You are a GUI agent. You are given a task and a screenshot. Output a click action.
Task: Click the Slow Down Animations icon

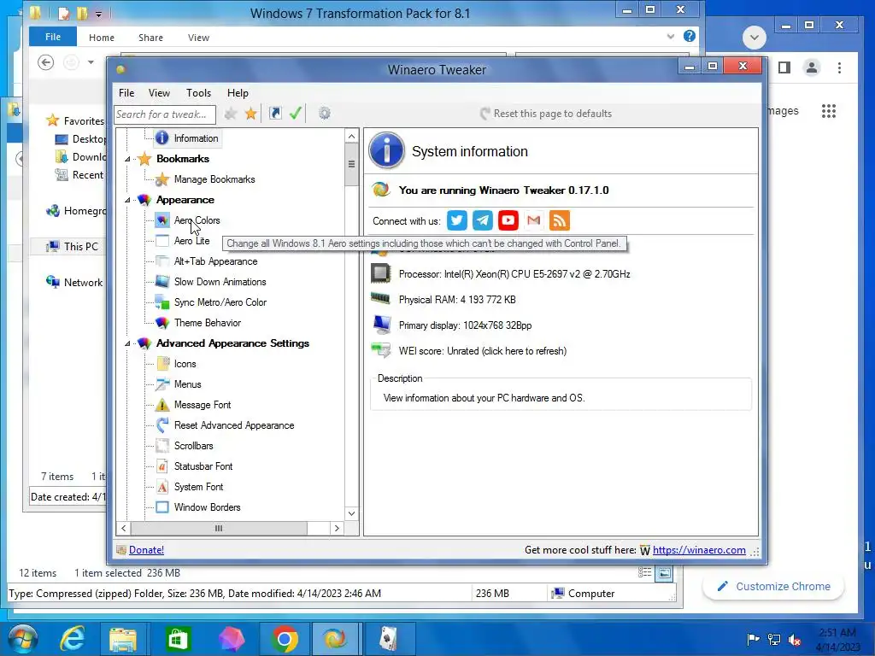tap(162, 281)
